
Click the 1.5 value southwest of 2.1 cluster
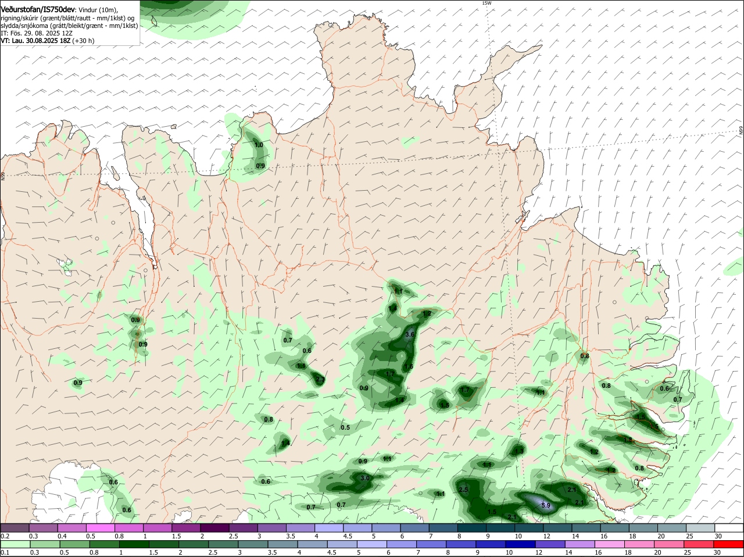[492, 512]
